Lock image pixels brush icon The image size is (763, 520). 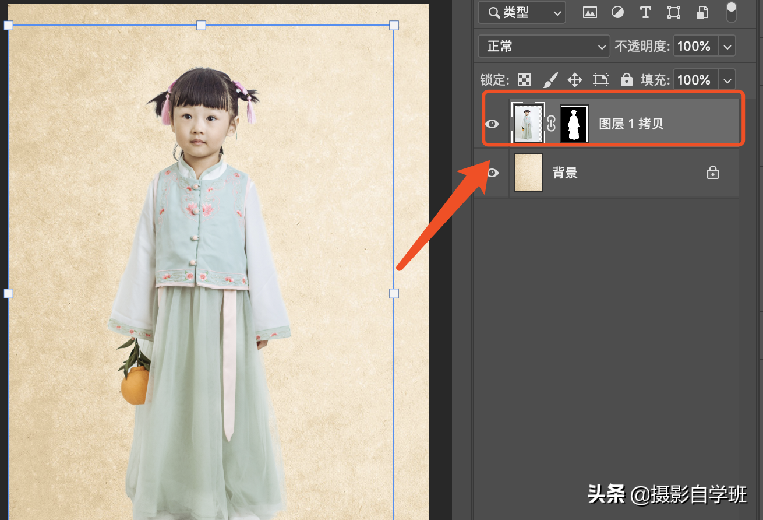(x=550, y=80)
